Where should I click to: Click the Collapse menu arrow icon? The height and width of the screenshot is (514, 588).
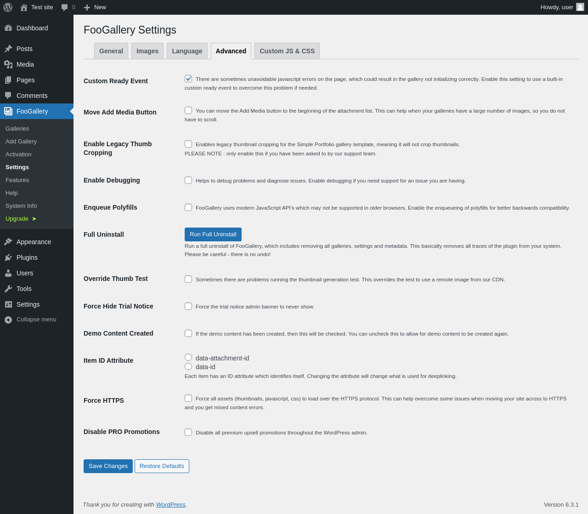point(8,320)
